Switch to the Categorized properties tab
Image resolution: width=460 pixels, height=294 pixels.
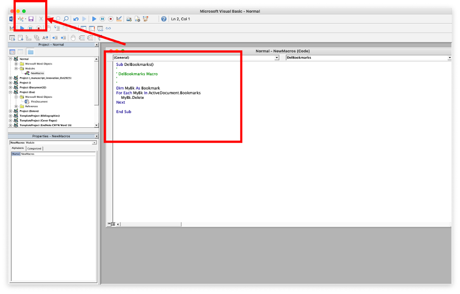tap(34, 148)
